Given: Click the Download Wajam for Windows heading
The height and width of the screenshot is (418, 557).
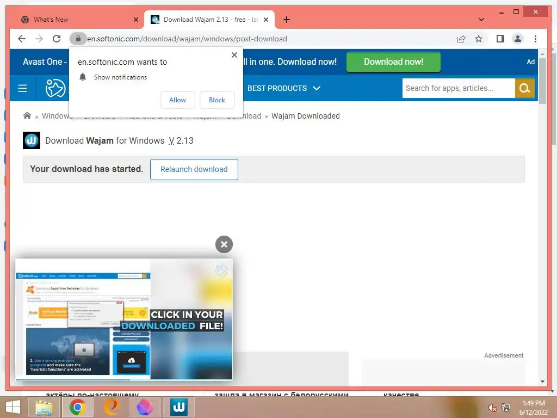Looking at the screenshot, I should (119, 141).
